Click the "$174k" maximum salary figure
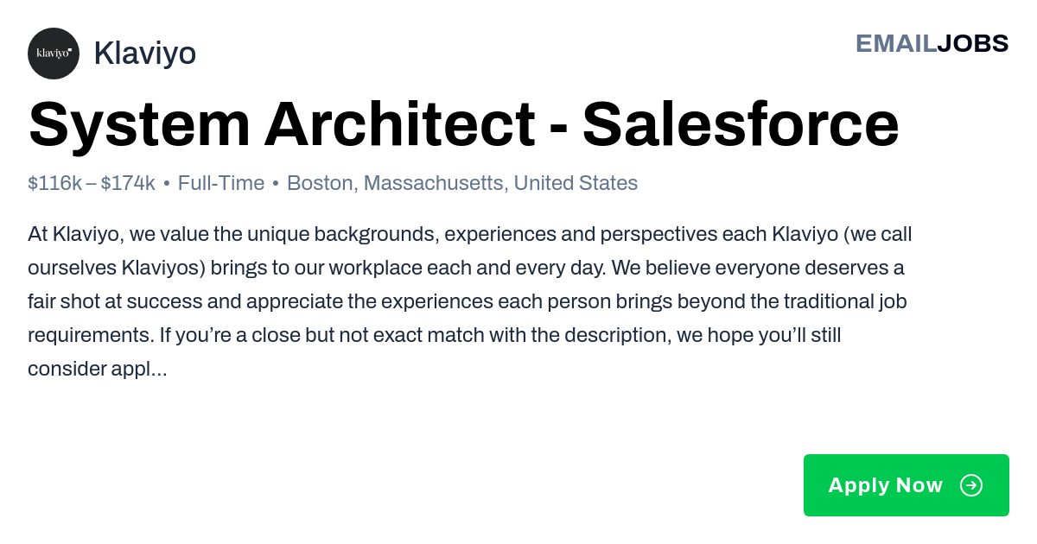Image resolution: width=1037 pixels, height=544 pixels. (x=128, y=183)
